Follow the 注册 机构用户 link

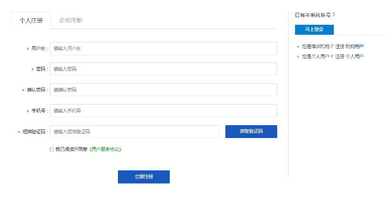[x=349, y=47]
